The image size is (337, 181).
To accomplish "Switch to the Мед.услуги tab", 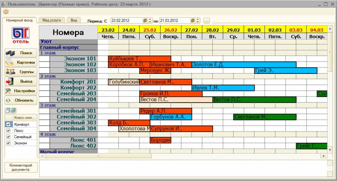I will coord(52,20).
